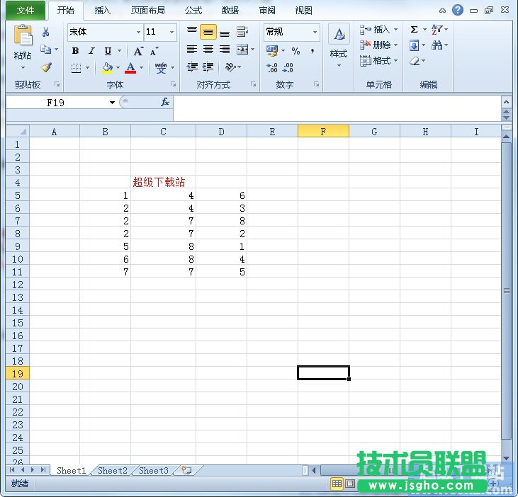Click the insert new worksheet icon

tap(186, 470)
